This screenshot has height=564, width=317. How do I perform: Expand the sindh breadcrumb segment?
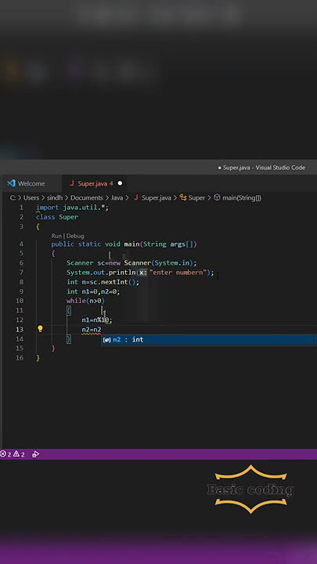(55, 197)
